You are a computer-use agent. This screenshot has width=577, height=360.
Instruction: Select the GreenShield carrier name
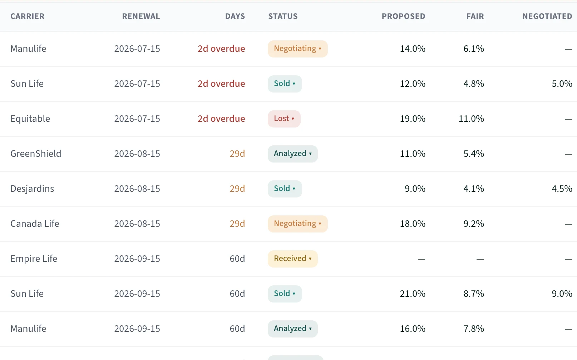click(x=36, y=154)
